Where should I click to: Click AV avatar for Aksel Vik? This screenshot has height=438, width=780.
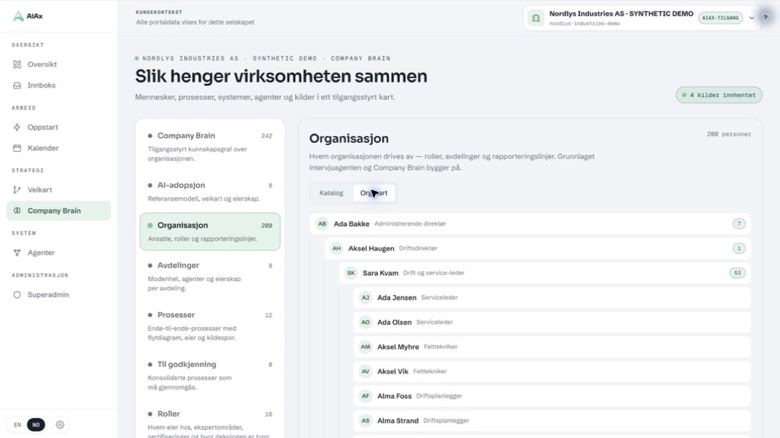[x=366, y=371]
